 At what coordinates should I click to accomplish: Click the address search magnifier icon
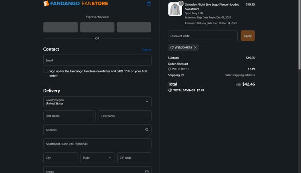click(x=147, y=130)
